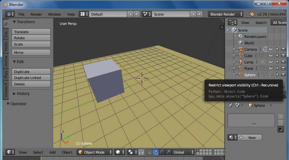The image size is (289, 160).
Task: Switch to the Grease Pencil tool tab
Action: pyautogui.click(x=6, y=90)
